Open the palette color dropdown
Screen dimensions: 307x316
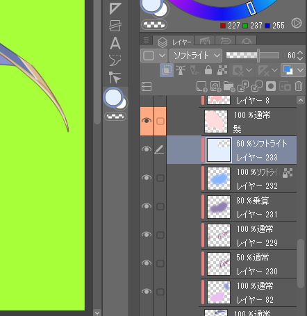pos(153,56)
